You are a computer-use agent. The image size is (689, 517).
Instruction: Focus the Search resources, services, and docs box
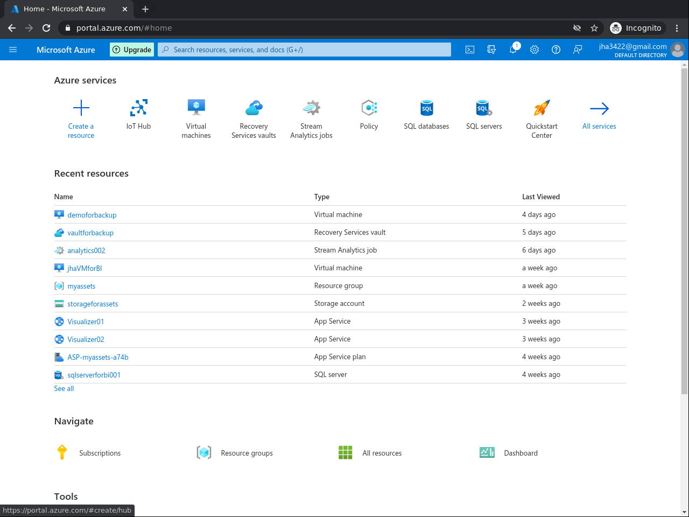point(304,50)
